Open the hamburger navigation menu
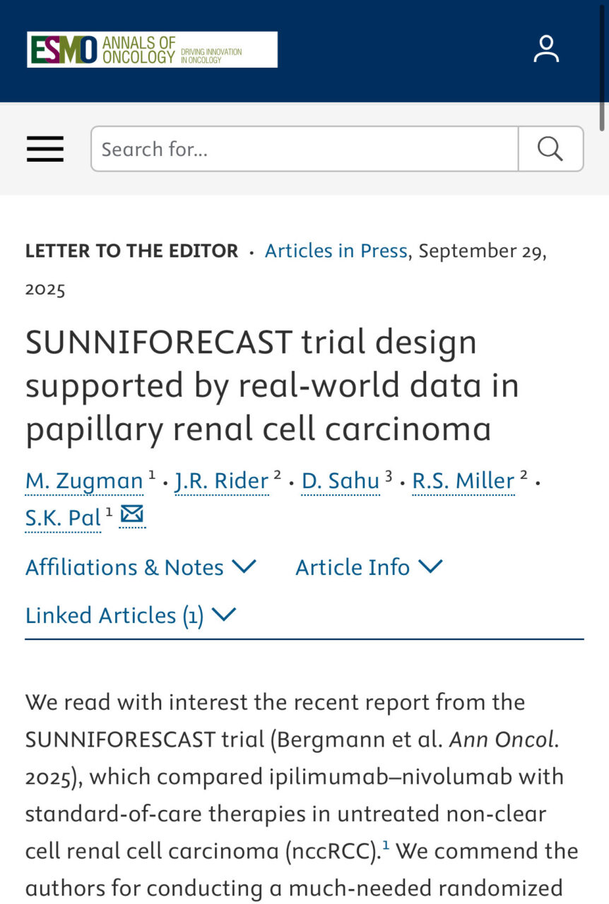609x904 pixels. (45, 149)
